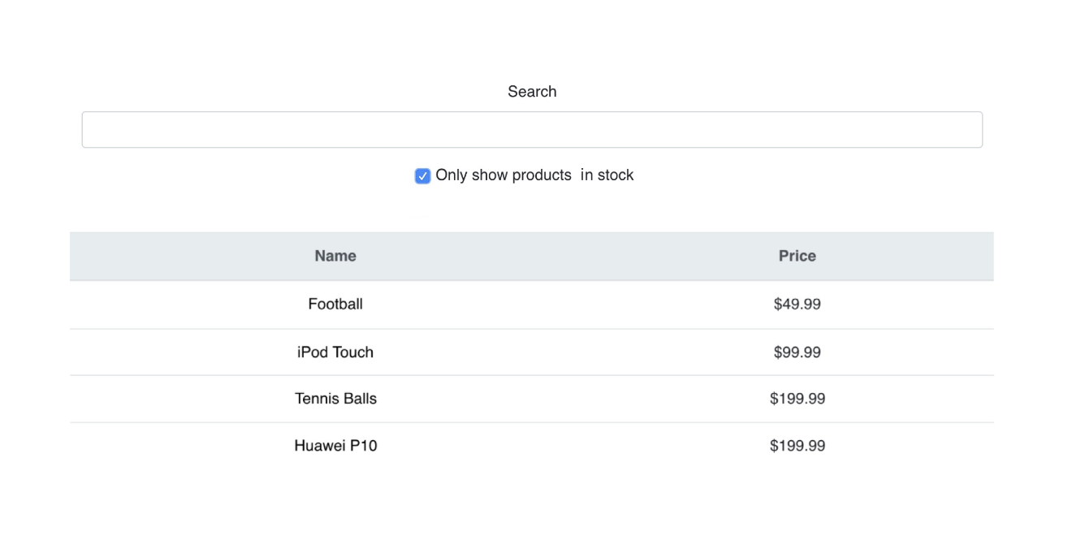The image size is (1085, 557).
Task: Click the 'Search' label above the input
Action: point(532,92)
